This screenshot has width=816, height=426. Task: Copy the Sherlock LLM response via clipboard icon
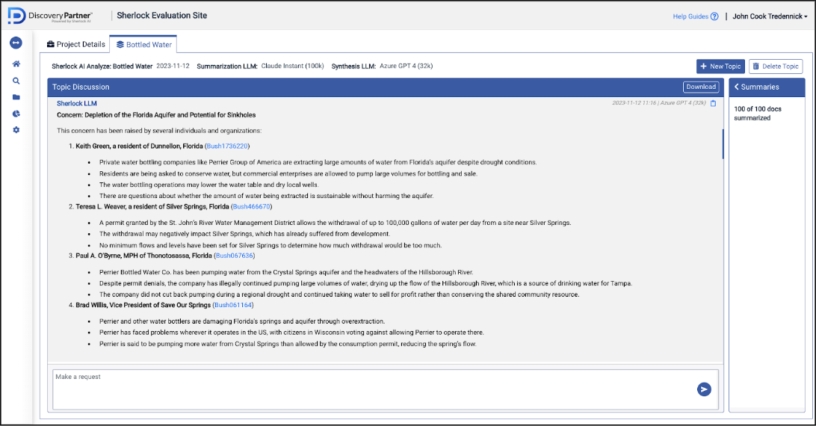tap(713, 103)
